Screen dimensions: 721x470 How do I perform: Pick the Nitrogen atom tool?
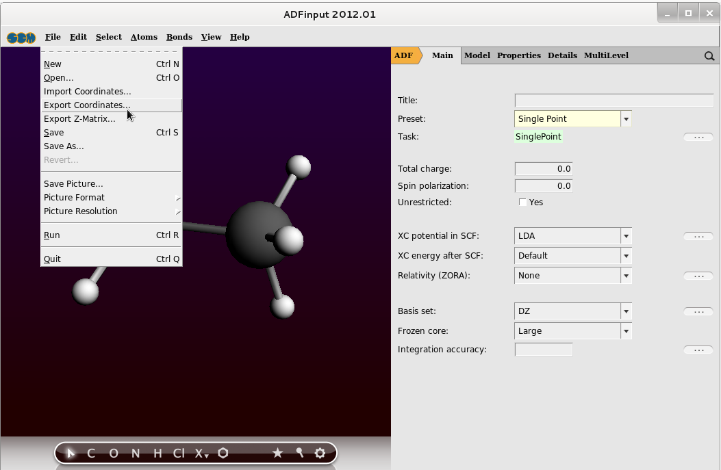[x=136, y=453]
